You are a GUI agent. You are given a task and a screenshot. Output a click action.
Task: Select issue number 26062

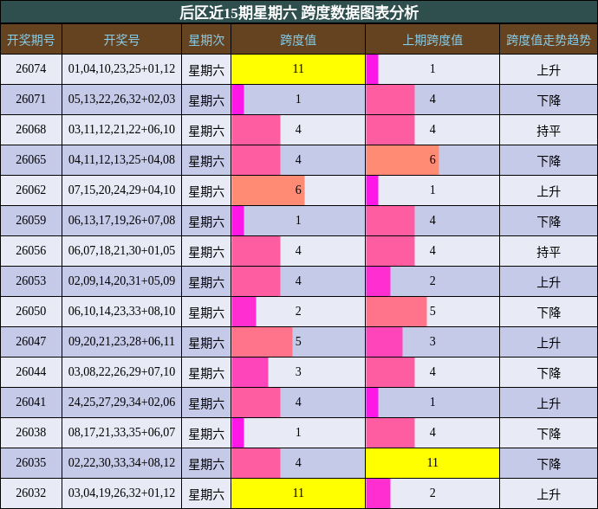31,190
